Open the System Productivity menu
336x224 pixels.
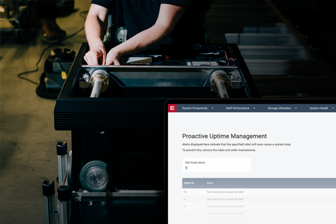coord(195,108)
